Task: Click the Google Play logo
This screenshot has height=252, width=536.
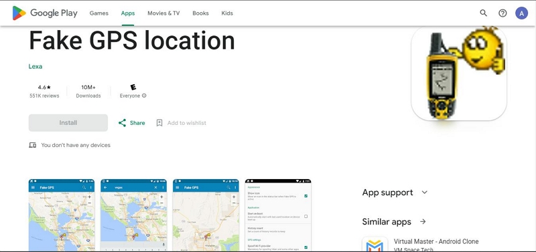Action: (x=45, y=13)
